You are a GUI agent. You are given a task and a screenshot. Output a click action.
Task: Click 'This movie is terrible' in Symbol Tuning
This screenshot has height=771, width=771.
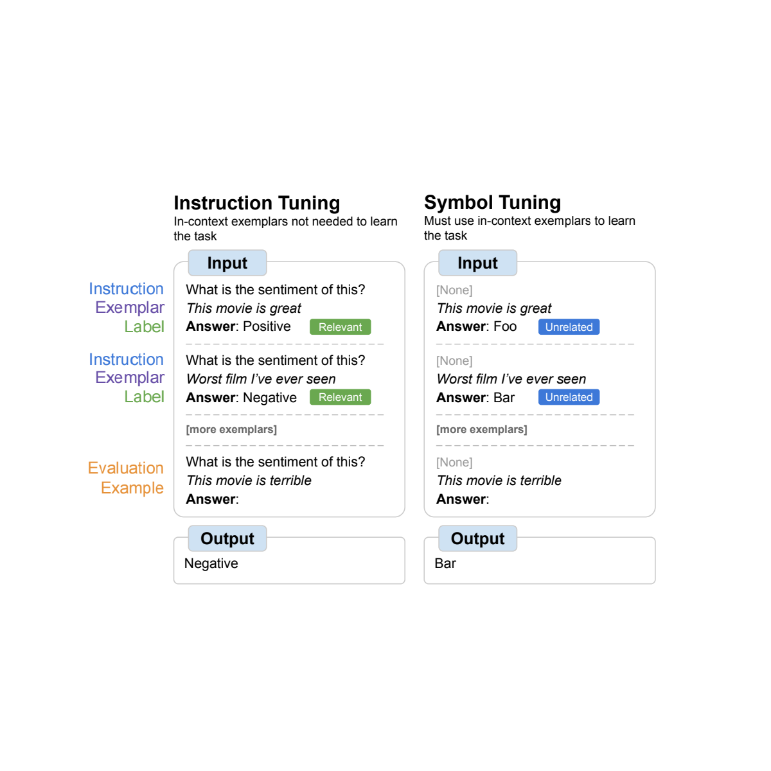499,481
